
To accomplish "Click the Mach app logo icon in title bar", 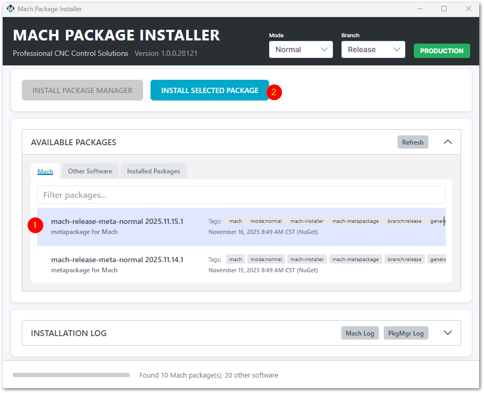I will [x=11, y=9].
